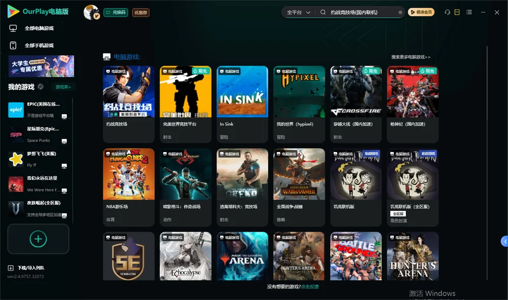Open 穿越火线 (国内加速) game card
This screenshot has height=300, width=508.
pyautogui.click(x=356, y=104)
